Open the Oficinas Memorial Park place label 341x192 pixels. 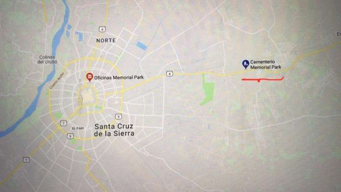point(119,77)
